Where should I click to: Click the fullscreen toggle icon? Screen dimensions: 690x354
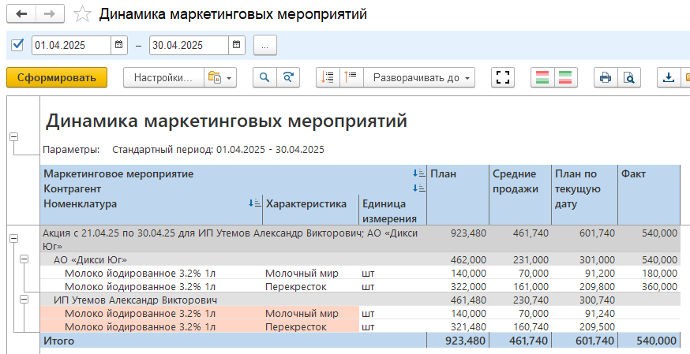[502, 77]
